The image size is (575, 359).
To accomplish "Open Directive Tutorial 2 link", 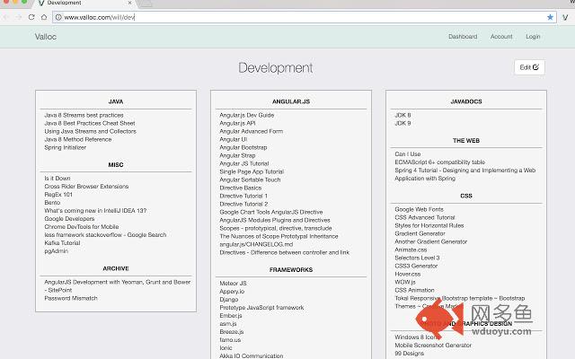I will (243, 204).
